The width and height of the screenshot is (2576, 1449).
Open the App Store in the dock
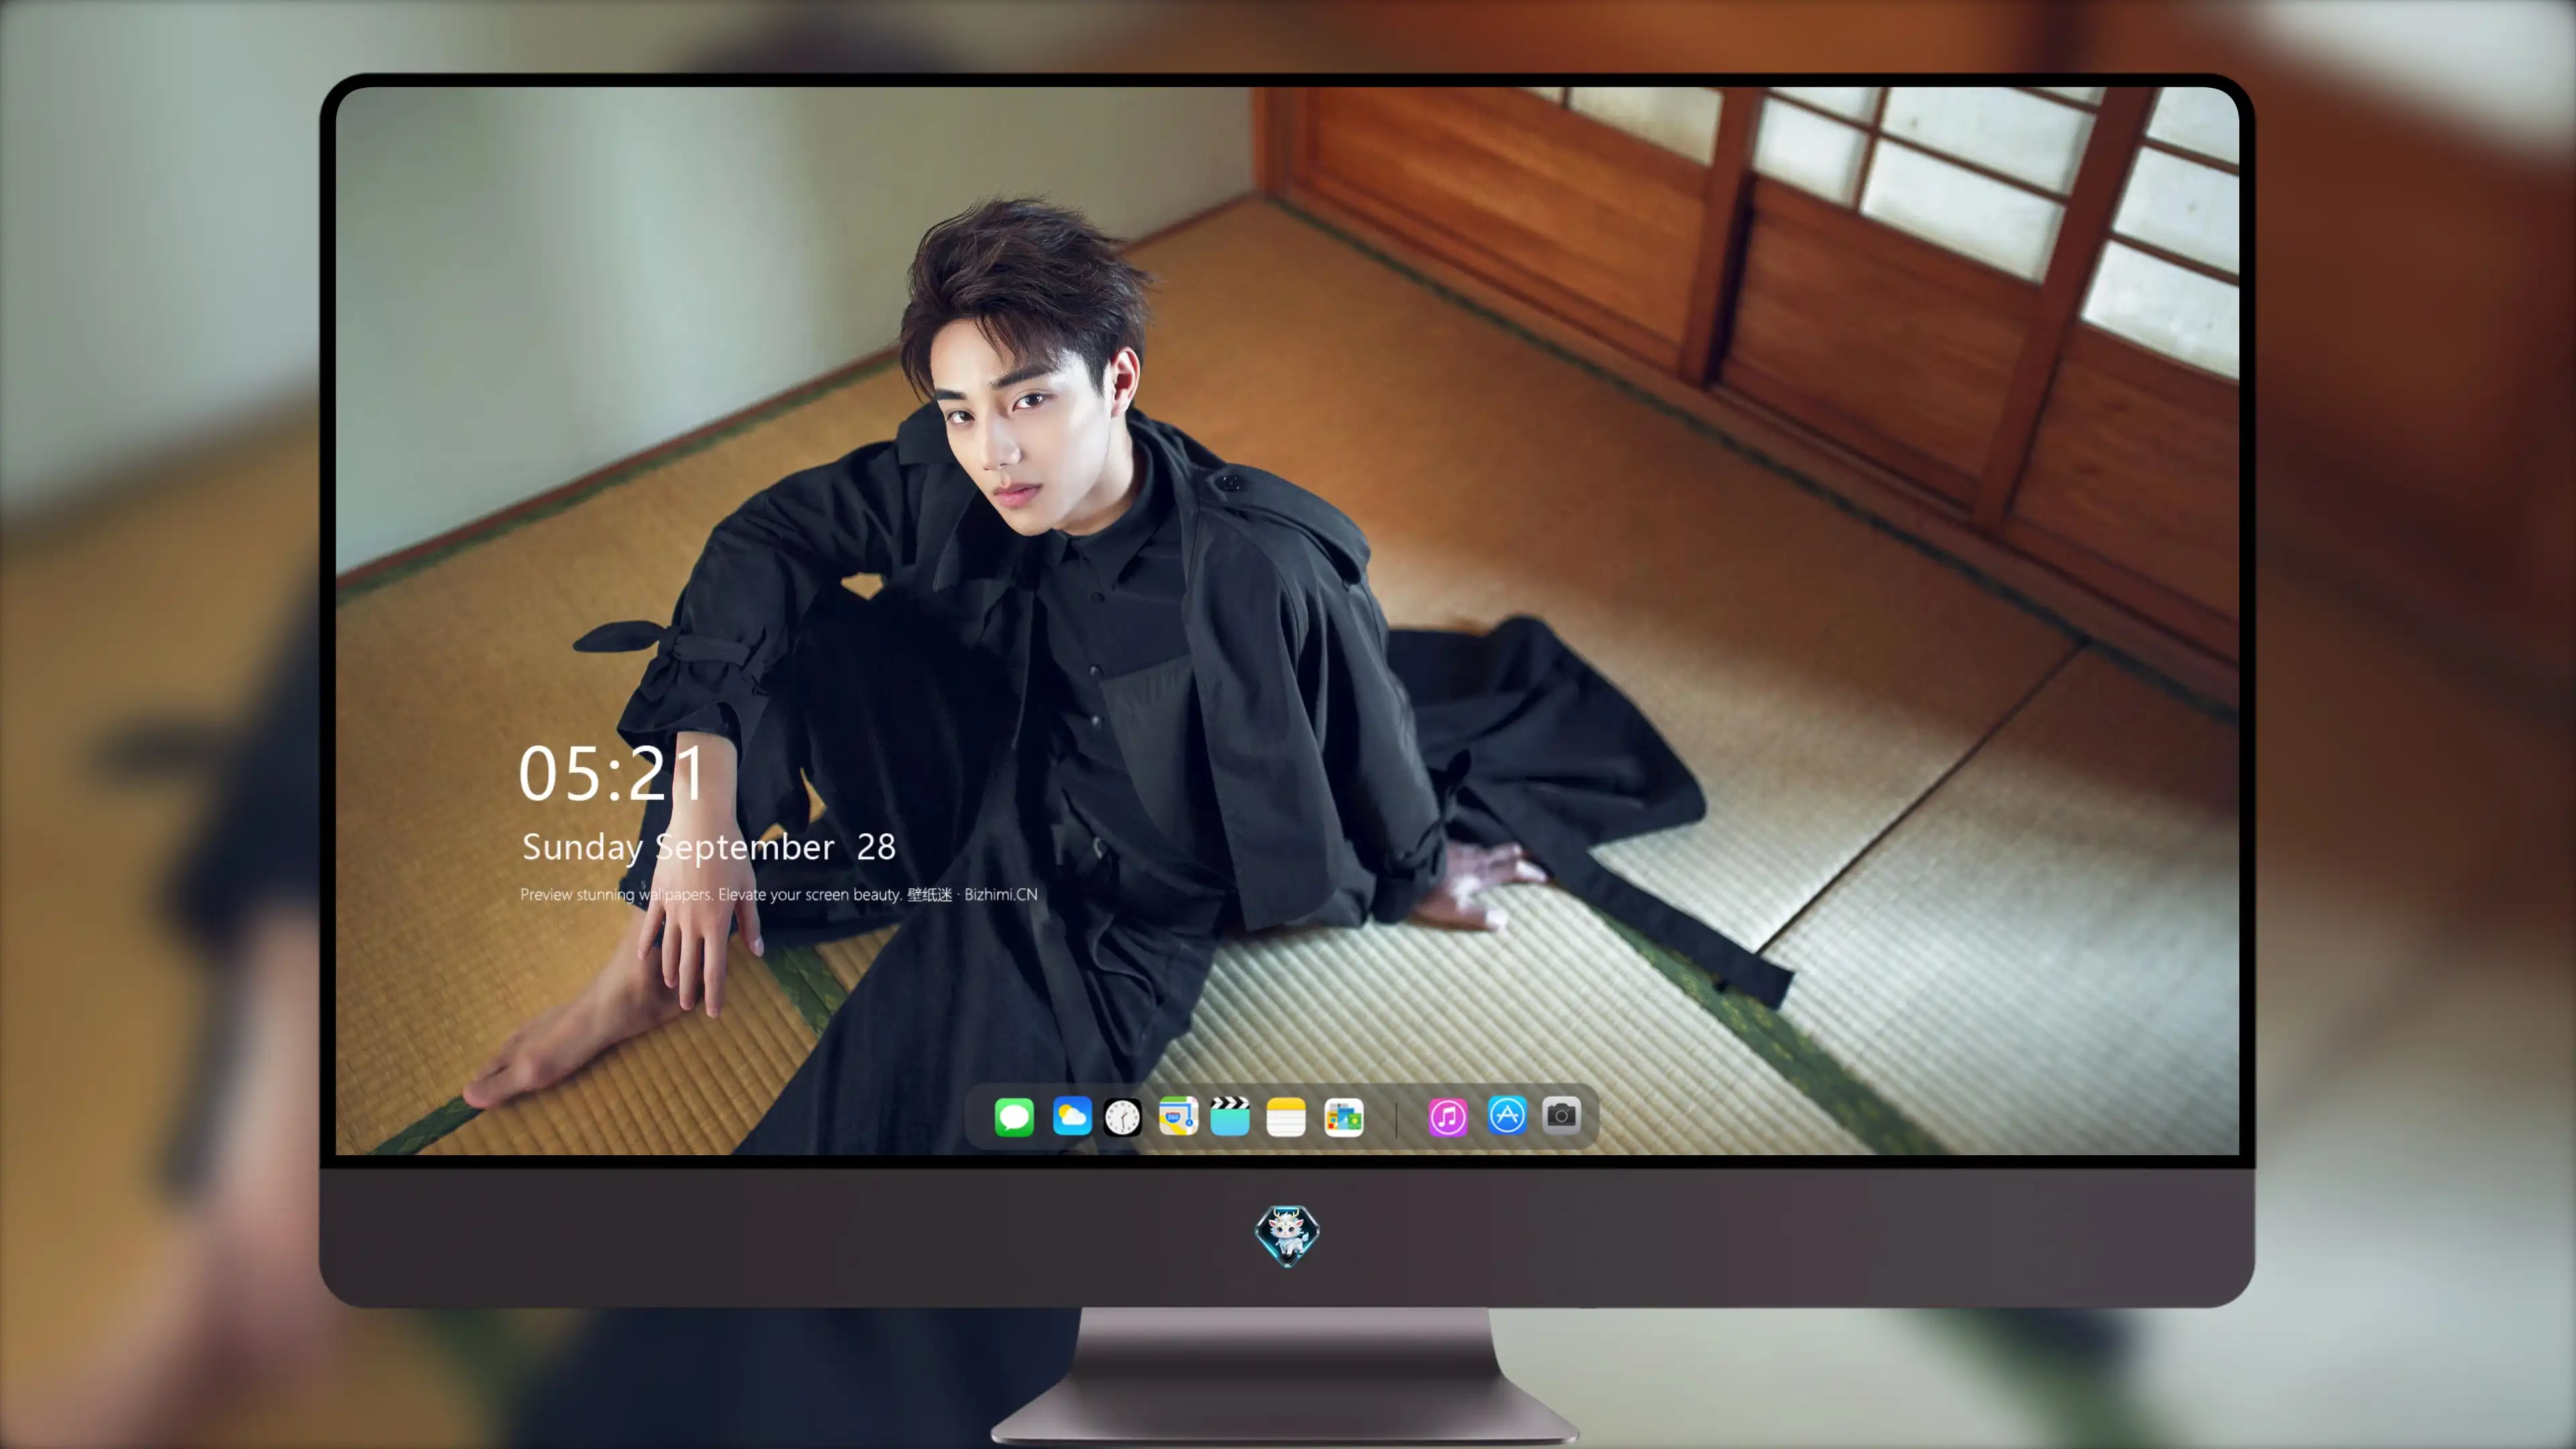tap(1507, 1115)
